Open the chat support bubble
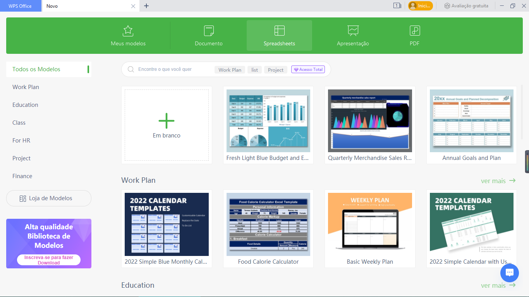Image resolution: width=529 pixels, height=297 pixels. pyautogui.click(x=510, y=273)
